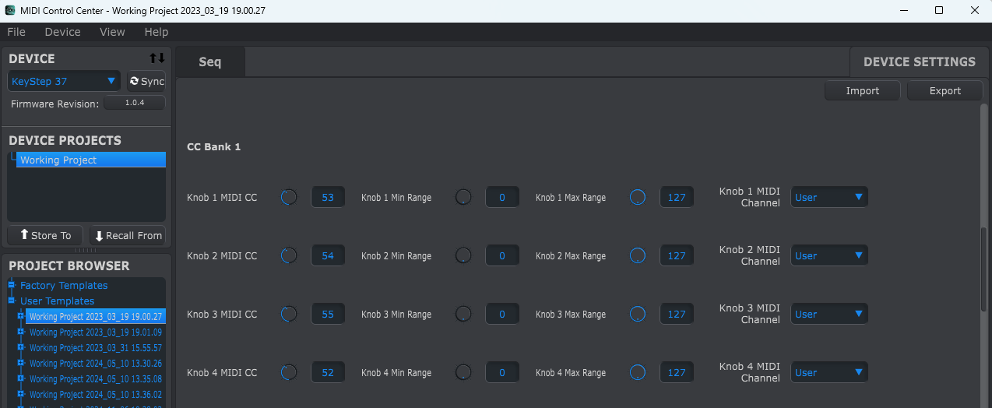Click the Recall From button
Image resolution: width=992 pixels, height=408 pixels.
(x=128, y=235)
